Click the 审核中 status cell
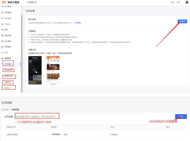This screenshot has height=141, width=190. [114, 135]
